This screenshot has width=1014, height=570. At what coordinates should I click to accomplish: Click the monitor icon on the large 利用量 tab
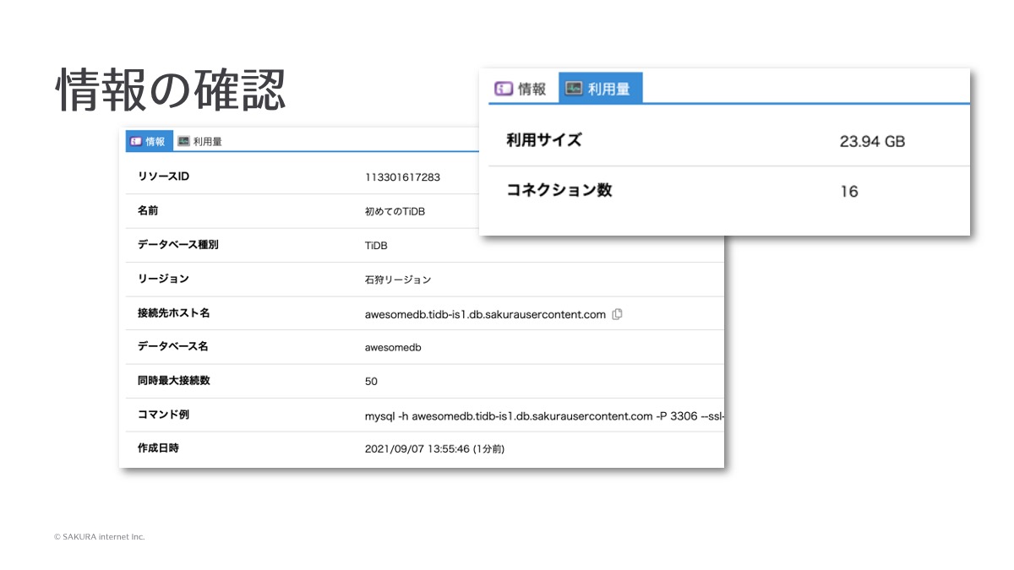click(x=575, y=89)
